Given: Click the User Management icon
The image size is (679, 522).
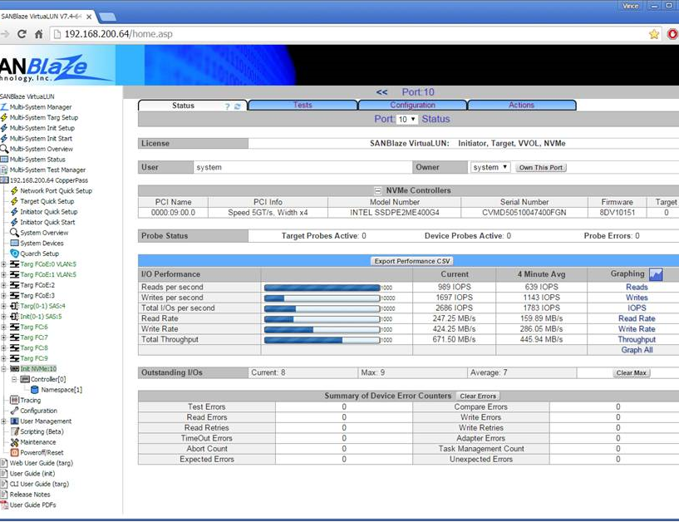Looking at the screenshot, I should coord(14,421).
